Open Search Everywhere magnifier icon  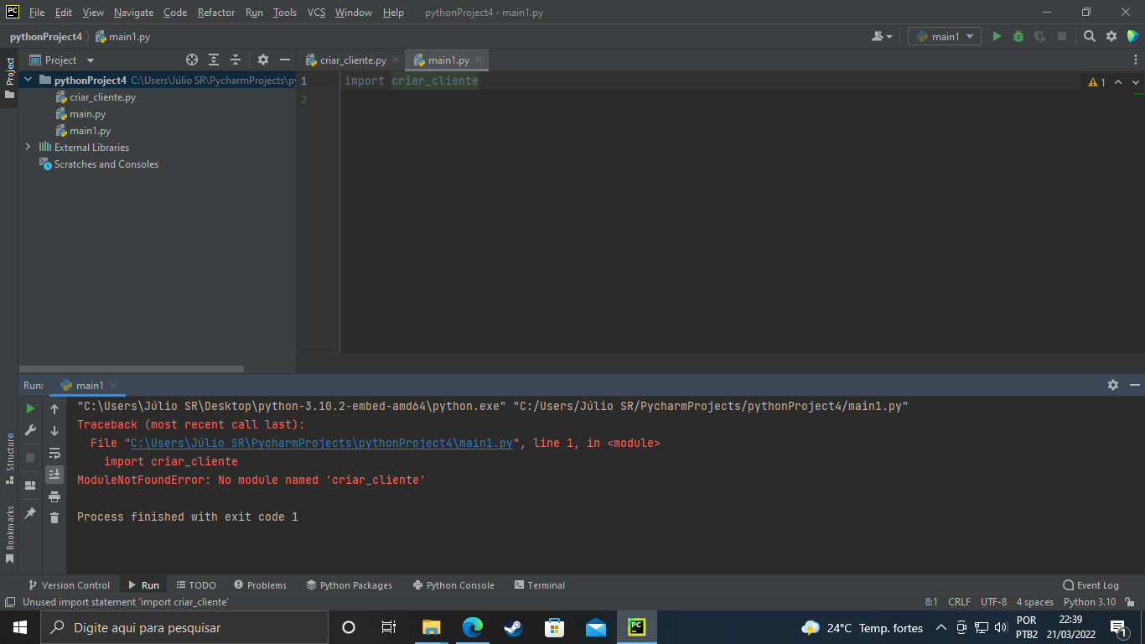tap(1090, 36)
